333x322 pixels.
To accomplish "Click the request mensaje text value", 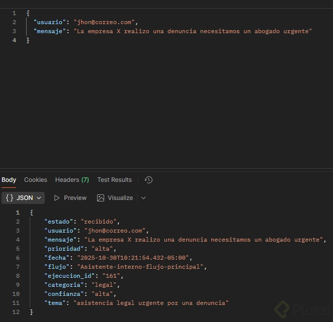I will [193, 31].
